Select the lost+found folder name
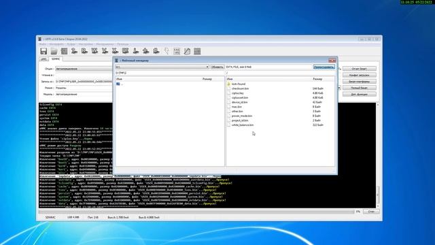435x245 pixels. coord(239,84)
